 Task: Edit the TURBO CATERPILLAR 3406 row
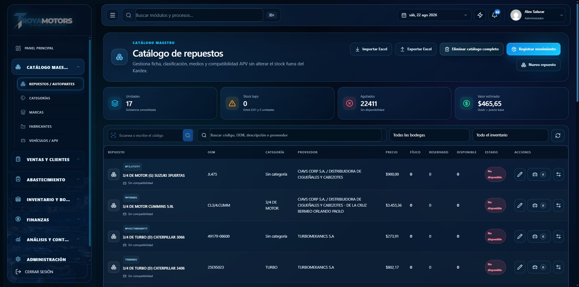coord(520,267)
